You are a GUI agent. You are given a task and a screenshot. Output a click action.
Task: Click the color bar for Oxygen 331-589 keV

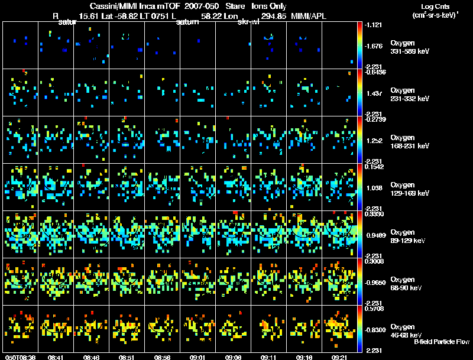[x=360, y=44]
